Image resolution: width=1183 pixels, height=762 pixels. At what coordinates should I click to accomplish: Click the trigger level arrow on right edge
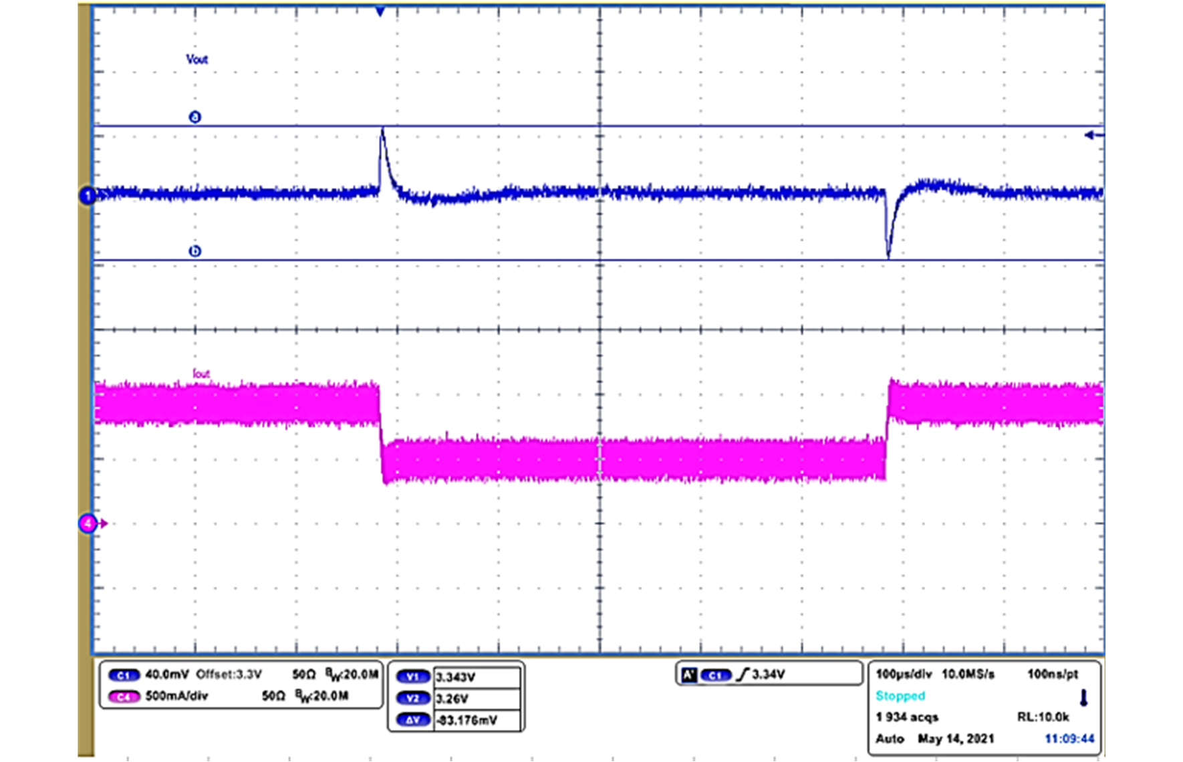1093,135
